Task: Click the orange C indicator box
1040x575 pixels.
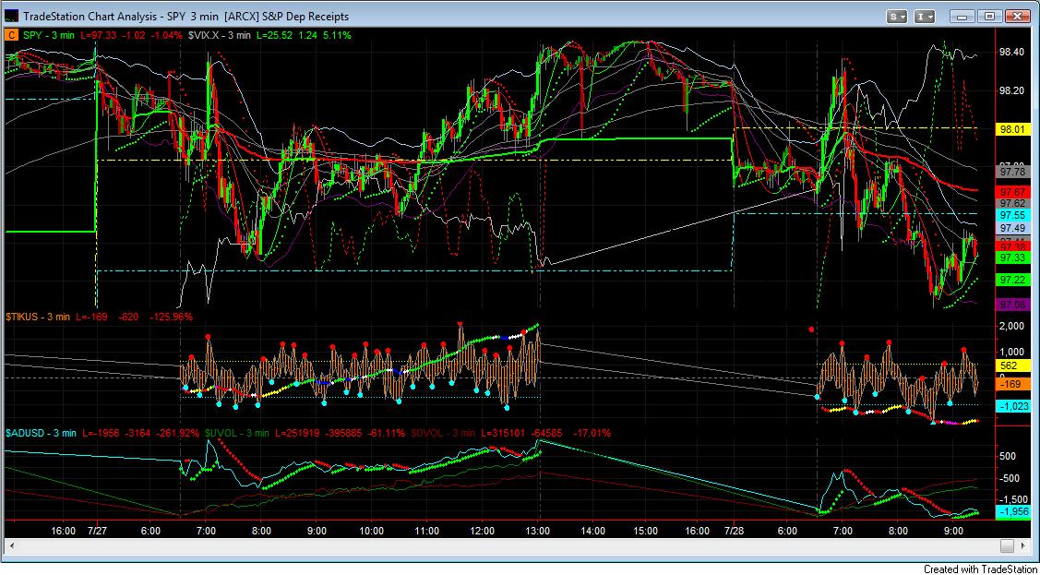Action: coord(12,35)
